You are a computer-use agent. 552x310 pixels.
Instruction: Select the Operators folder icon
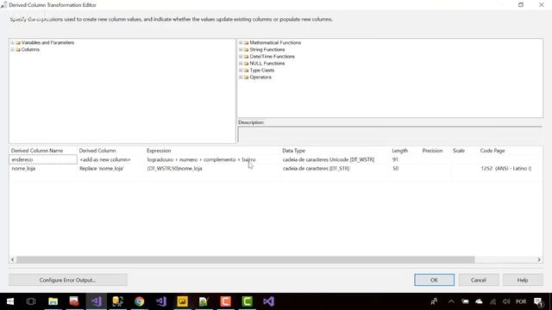247,77
